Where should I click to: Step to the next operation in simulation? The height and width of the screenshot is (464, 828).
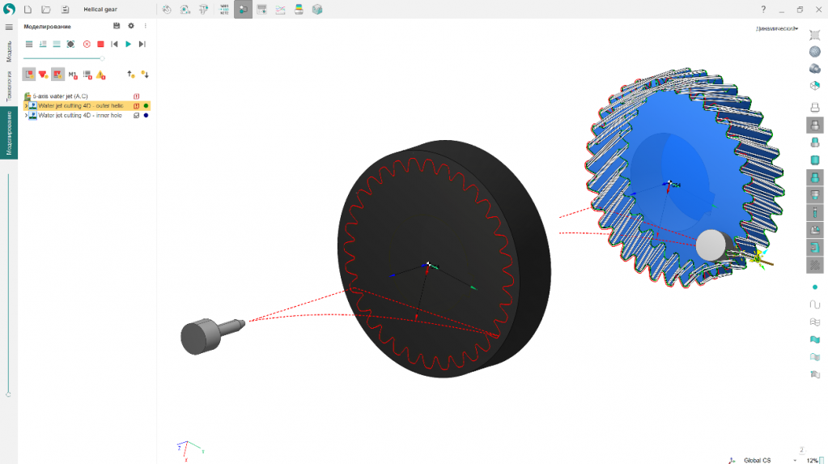click(x=142, y=44)
